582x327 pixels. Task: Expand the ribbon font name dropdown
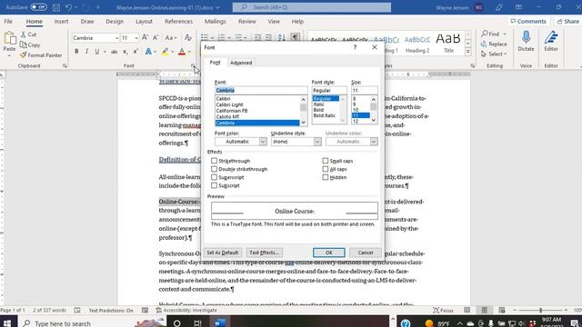(x=116, y=38)
